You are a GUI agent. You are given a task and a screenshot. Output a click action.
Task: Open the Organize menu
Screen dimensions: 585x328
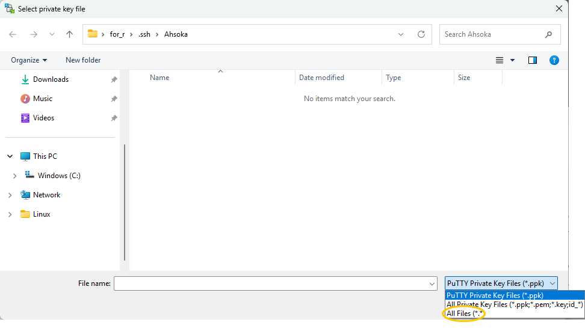[x=29, y=60]
